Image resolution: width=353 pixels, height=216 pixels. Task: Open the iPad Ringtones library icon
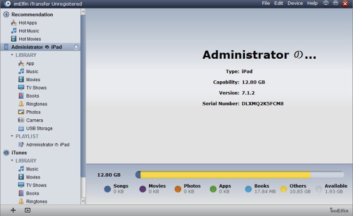click(x=21, y=104)
